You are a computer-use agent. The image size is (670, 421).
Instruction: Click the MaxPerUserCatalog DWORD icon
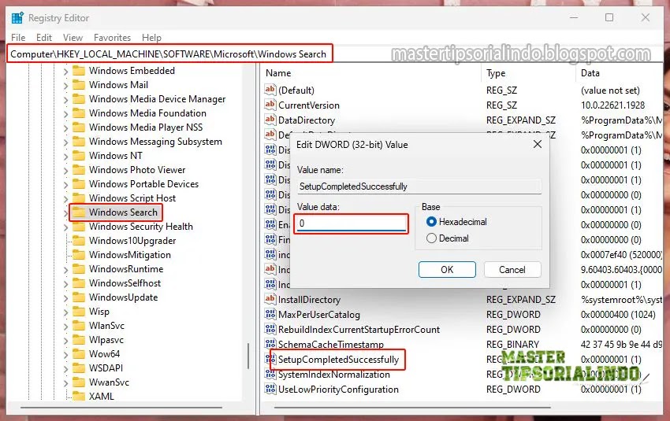pos(270,314)
